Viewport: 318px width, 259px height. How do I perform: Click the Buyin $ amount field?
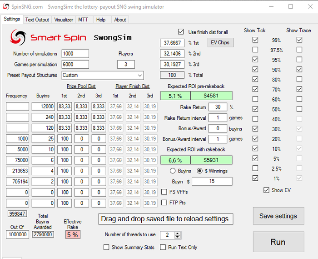pos(212,181)
